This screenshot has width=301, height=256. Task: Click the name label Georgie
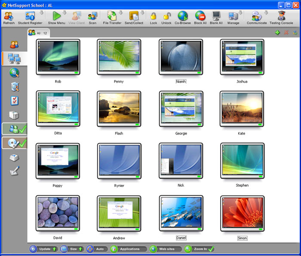coord(181,133)
